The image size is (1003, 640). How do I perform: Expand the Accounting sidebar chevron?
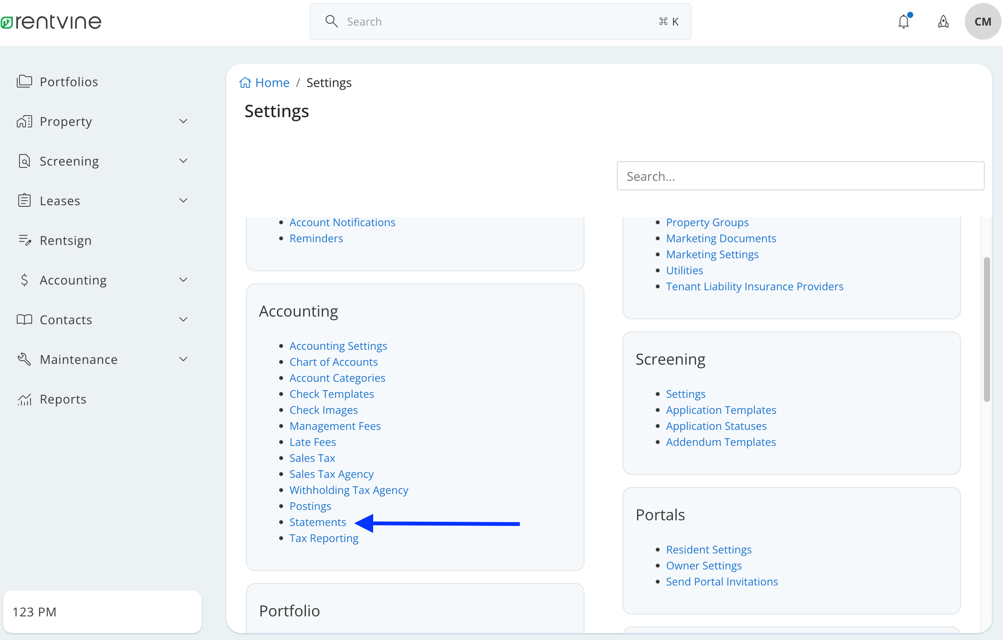(x=183, y=280)
